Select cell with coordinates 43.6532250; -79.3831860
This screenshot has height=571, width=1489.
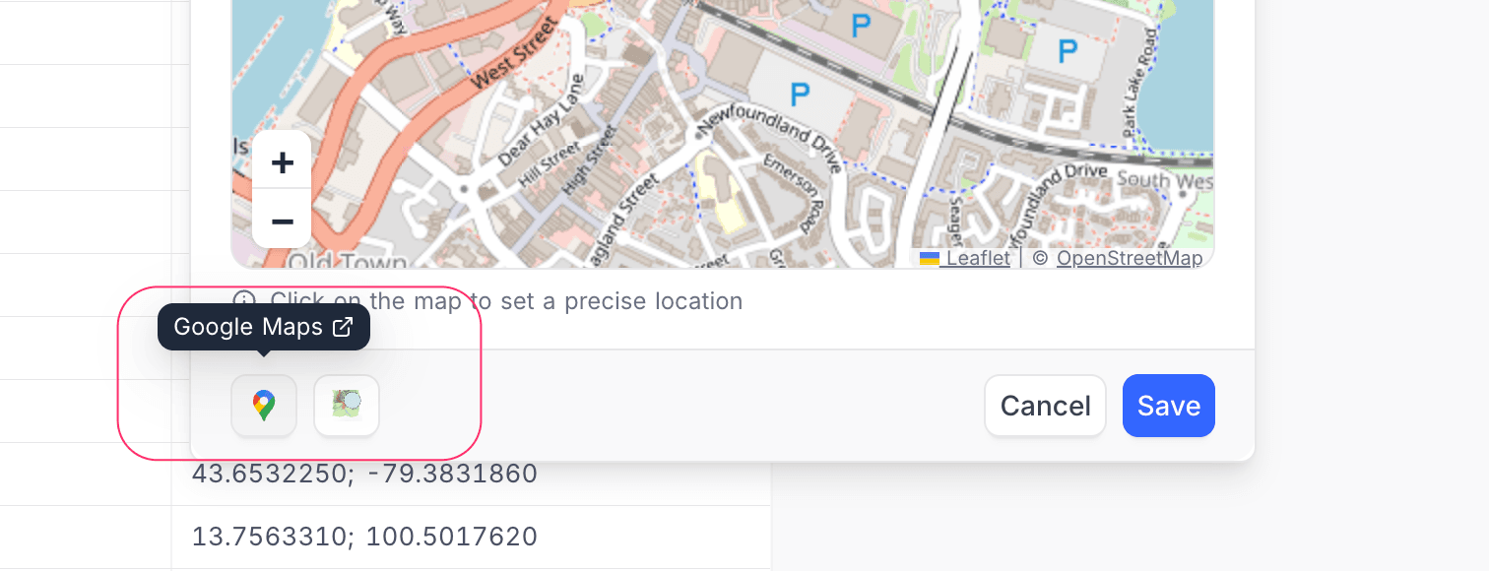point(364,475)
